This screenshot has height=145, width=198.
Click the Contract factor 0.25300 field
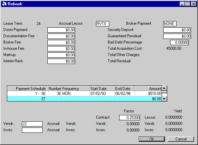129,118
